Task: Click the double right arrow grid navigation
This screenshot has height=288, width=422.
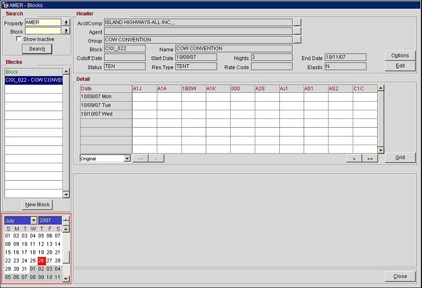Action: pyautogui.click(x=370, y=159)
